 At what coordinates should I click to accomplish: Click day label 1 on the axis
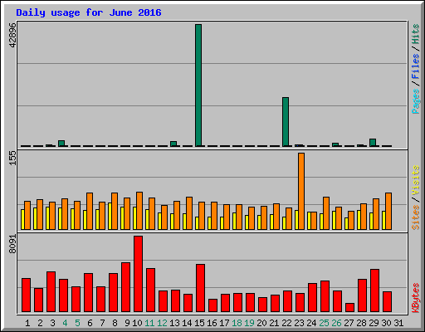pos(27,323)
